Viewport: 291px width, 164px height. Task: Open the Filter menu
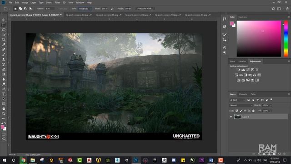coord(57,3)
